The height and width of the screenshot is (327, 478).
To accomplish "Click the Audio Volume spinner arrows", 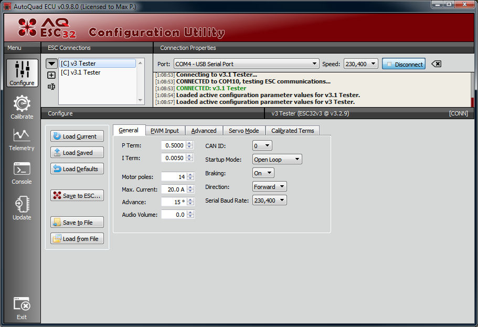I will click(190, 215).
